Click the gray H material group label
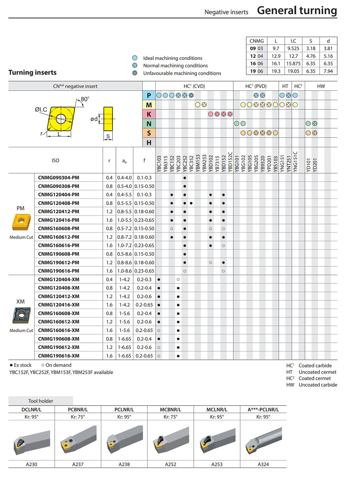346x480 pixels. 149,142
